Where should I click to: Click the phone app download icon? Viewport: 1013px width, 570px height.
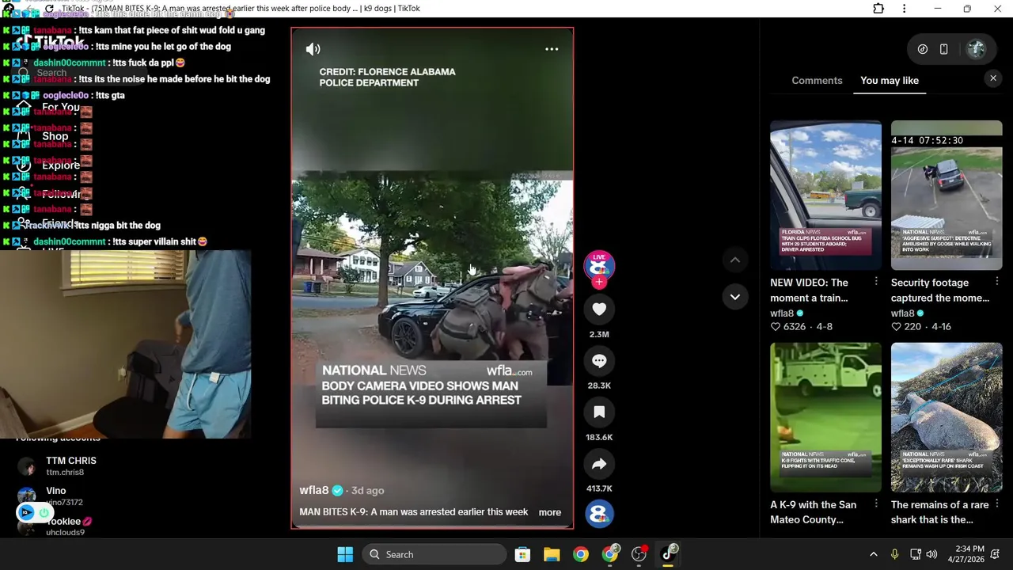[943, 49]
